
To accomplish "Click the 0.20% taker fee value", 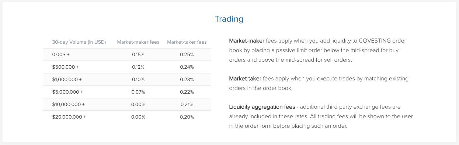I will (187, 117).
